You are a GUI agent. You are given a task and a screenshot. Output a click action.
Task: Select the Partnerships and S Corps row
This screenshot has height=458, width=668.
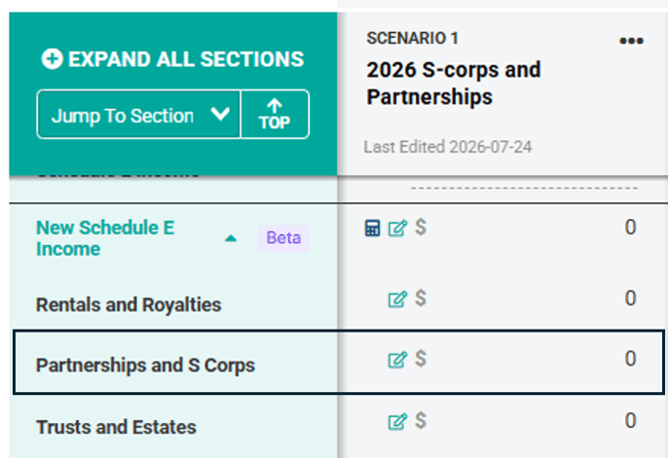[x=339, y=362]
